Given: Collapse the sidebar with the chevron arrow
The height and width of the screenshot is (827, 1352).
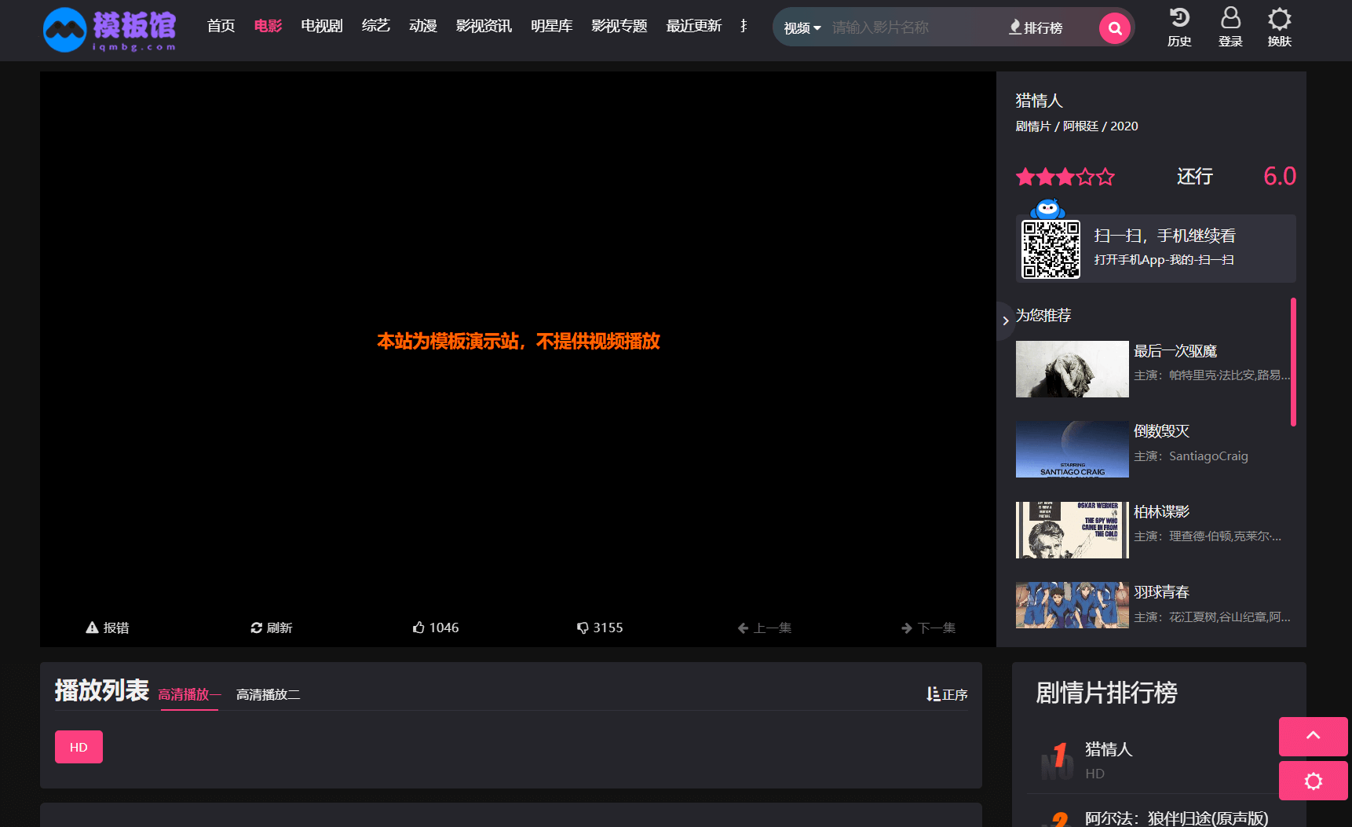Looking at the screenshot, I should click(x=1005, y=320).
